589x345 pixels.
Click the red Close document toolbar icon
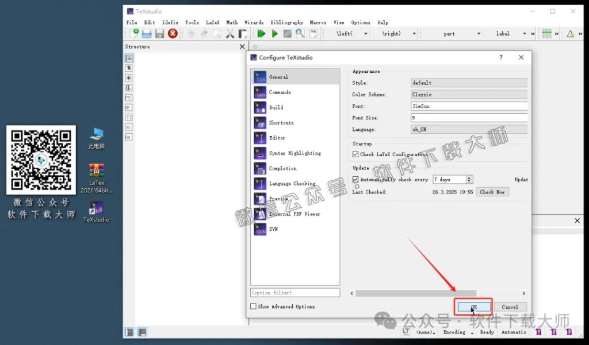(173, 34)
